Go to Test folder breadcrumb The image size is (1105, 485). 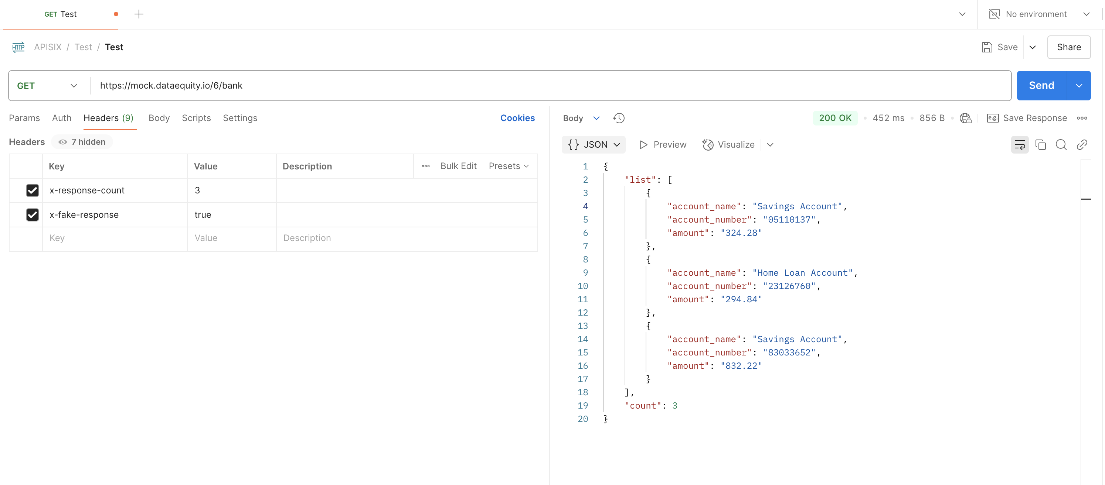tap(83, 47)
